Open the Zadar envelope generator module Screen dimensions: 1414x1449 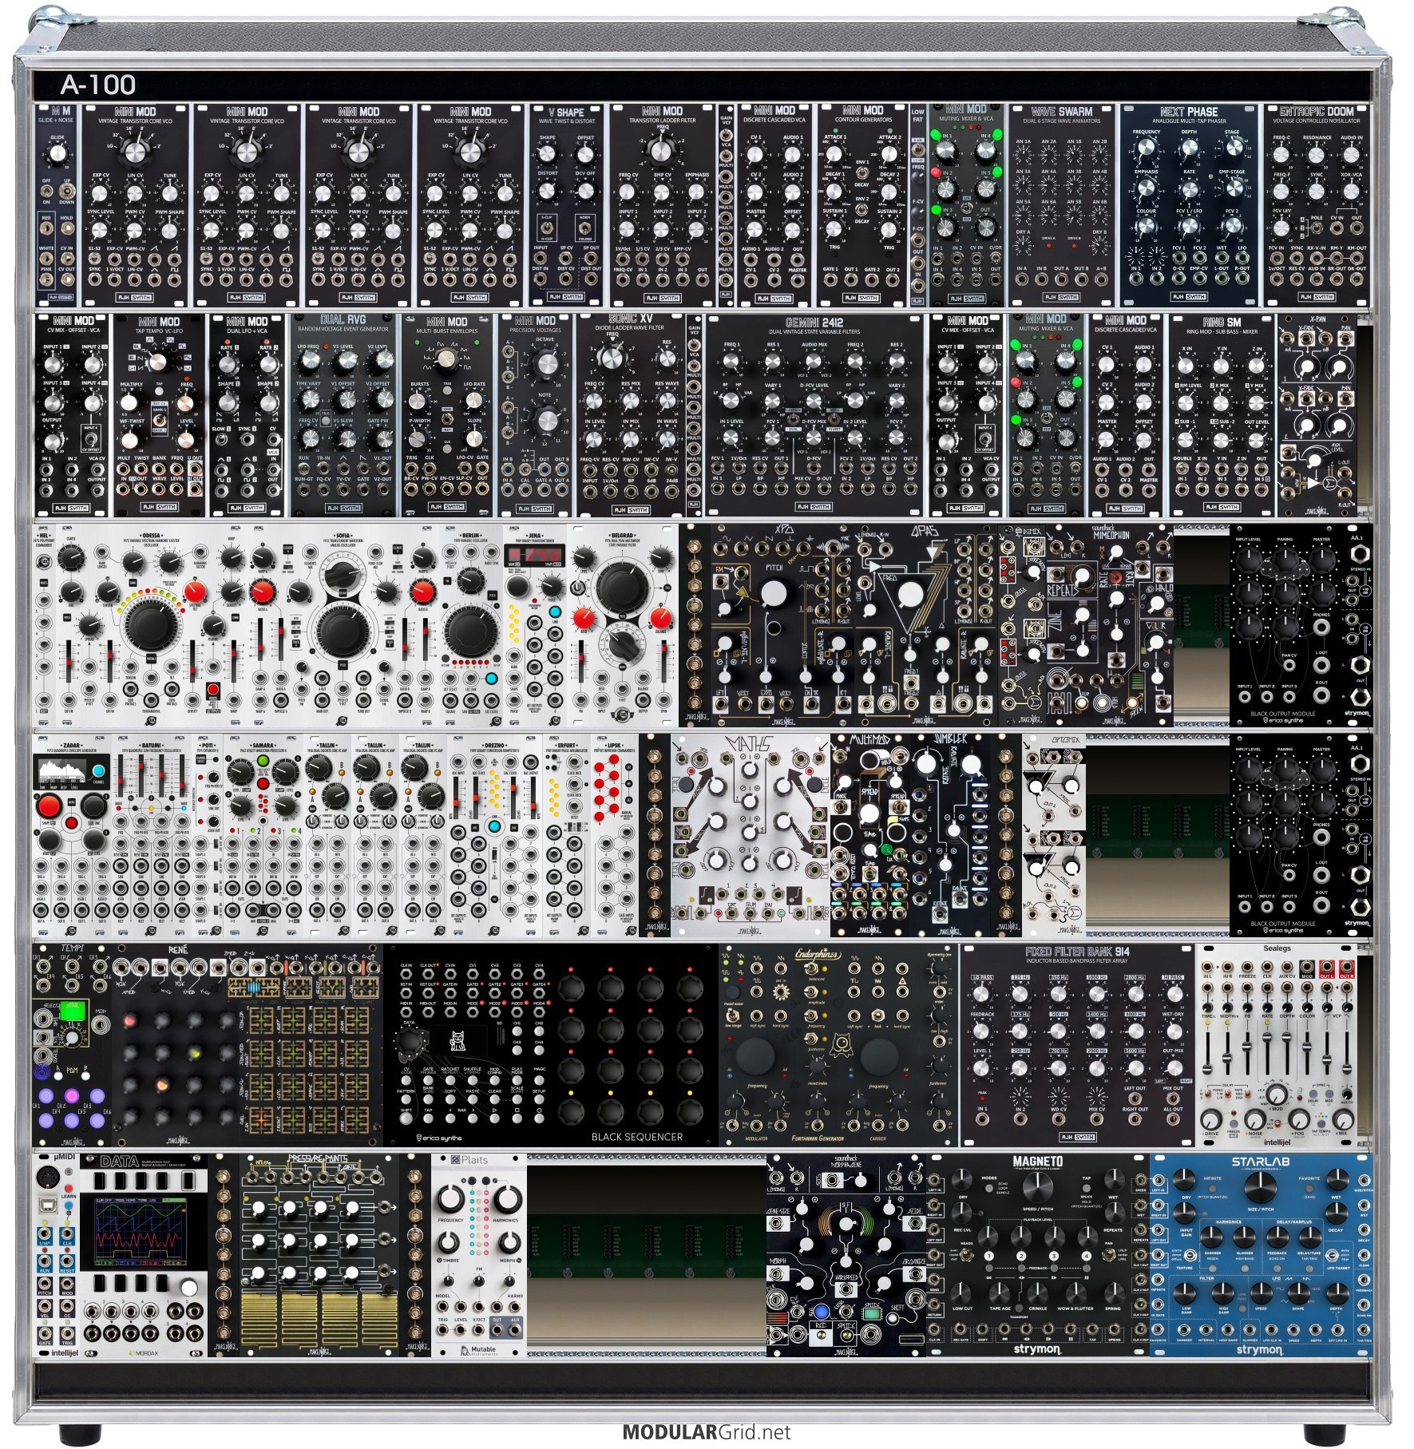[x=73, y=835]
